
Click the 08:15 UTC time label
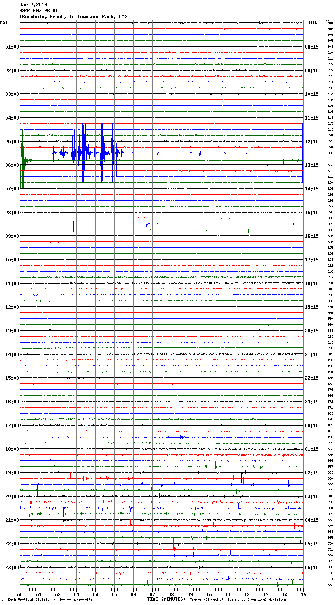coord(312,47)
